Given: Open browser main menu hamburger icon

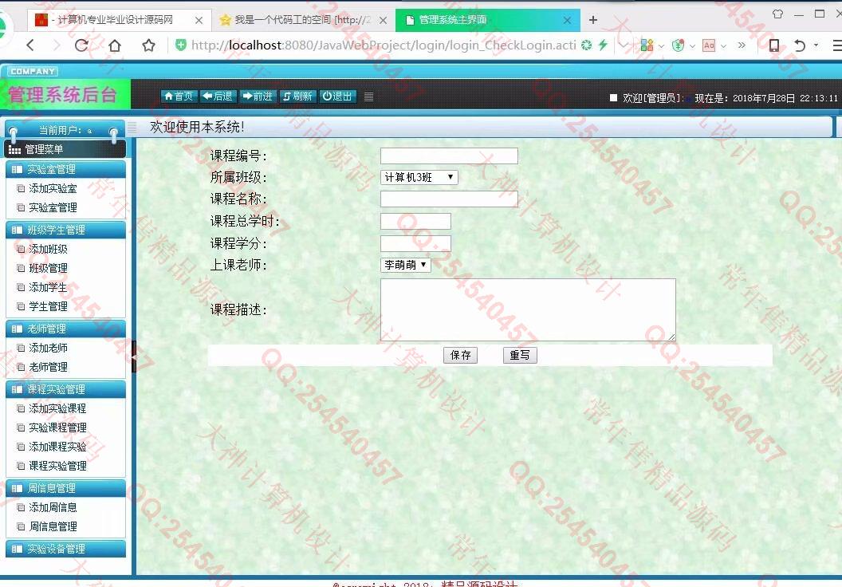Looking at the screenshot, I should click(836, 45).
